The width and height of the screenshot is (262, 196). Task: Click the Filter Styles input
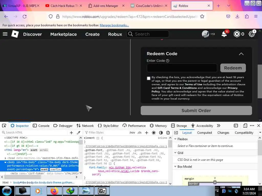106,133
